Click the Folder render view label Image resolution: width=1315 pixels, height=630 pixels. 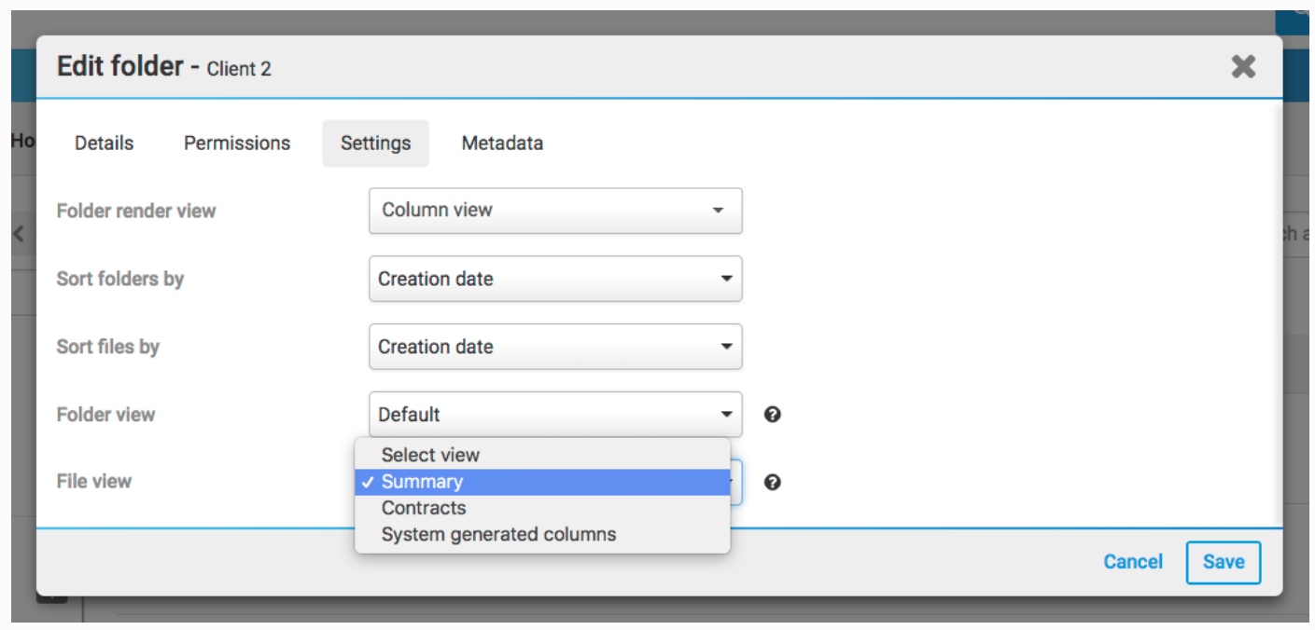[136, 211]
